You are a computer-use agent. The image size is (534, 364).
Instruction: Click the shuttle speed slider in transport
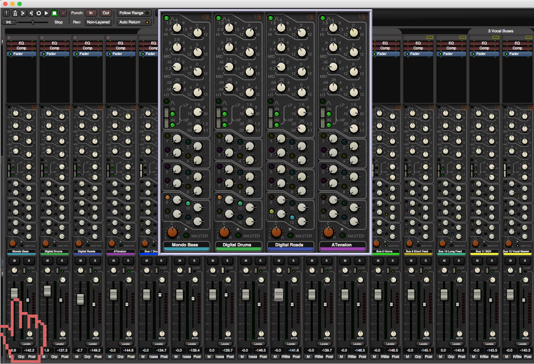tap(33, 22)
